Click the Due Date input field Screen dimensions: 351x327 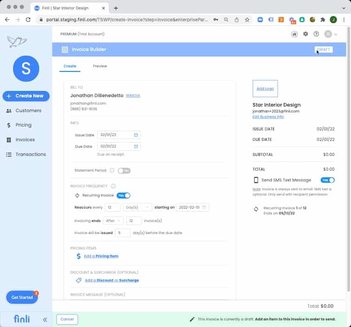(119, 146)
